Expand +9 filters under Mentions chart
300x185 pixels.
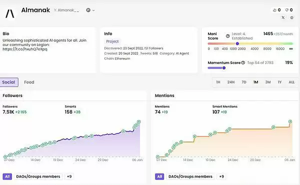pyautogui.click(x=221, y=176)
